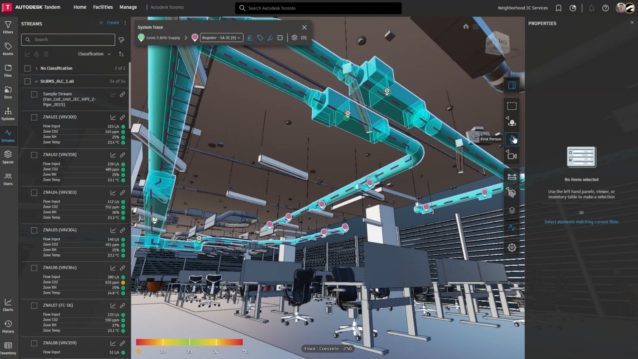This screenshot has height=359, width=638.
Task: Select the First Person navigation tool
Action: pyautogui.click(x=512, y=139)
